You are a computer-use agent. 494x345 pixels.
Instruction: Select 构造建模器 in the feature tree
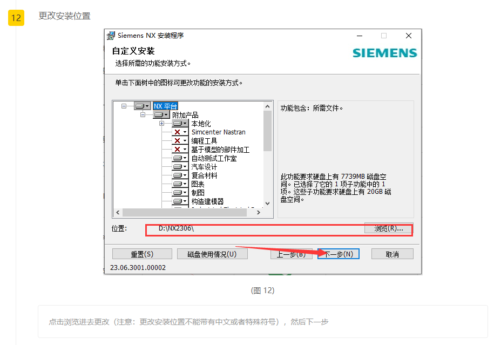(x=207, y=201)
